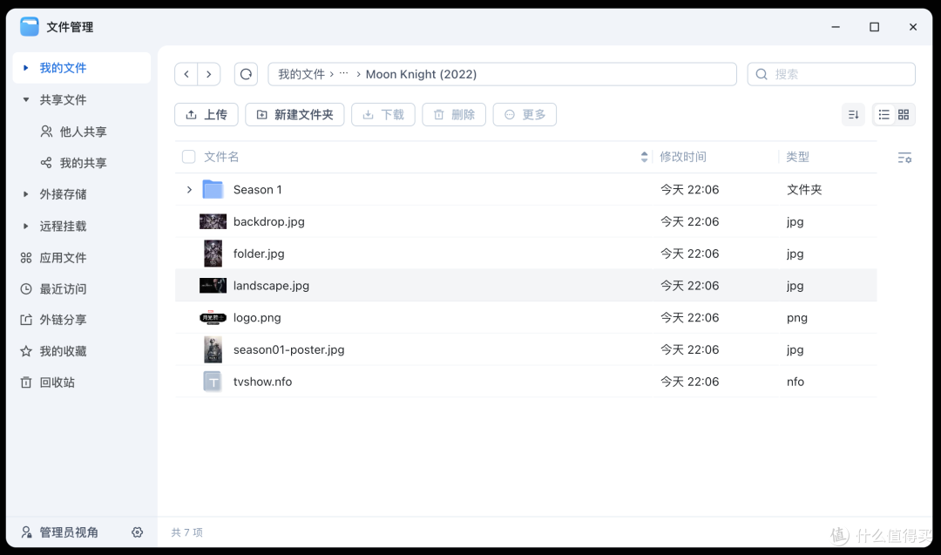This screenshot has width=941, height=555.
Task: Click the 文件管理 app icon in the title bar
Action: pyautogui.click(x=30, y=27)
